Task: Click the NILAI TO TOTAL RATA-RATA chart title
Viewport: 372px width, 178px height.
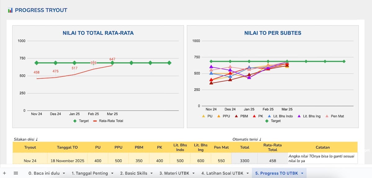Action: (x=98, y=33)
